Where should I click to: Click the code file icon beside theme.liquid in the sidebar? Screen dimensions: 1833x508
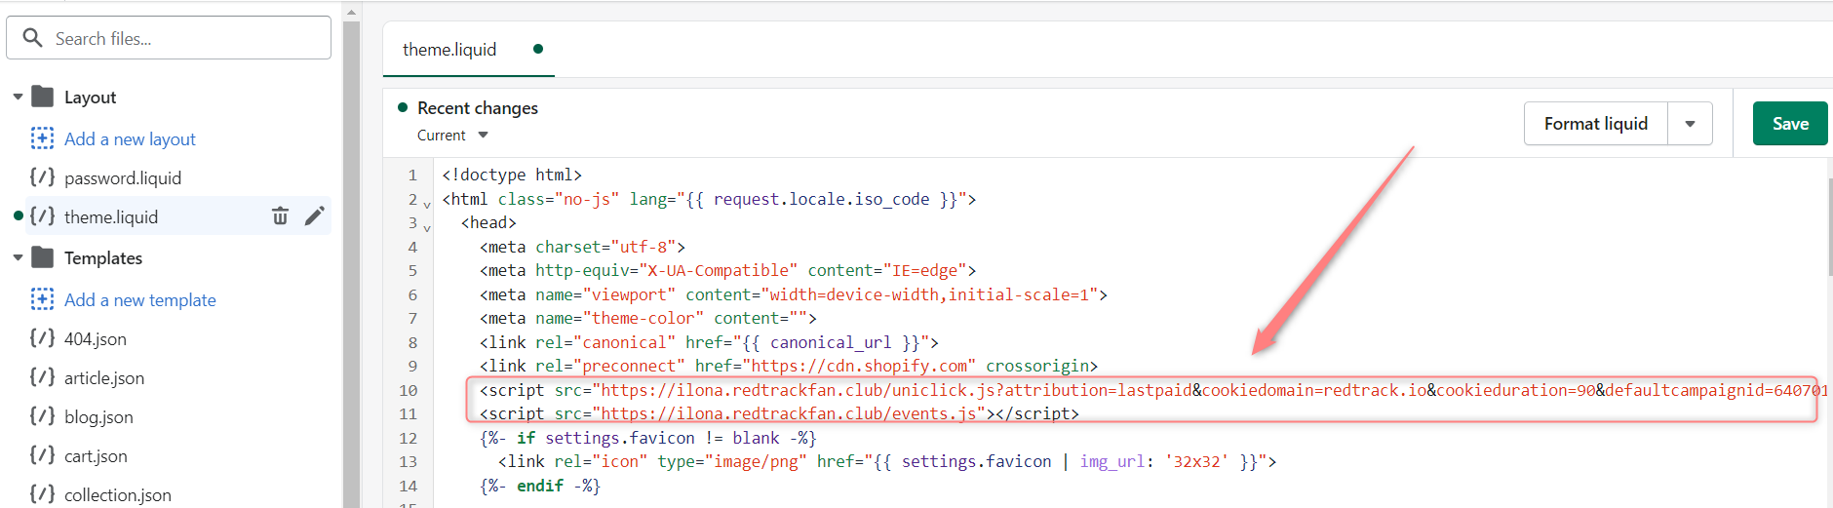click(x=42, y=216)
